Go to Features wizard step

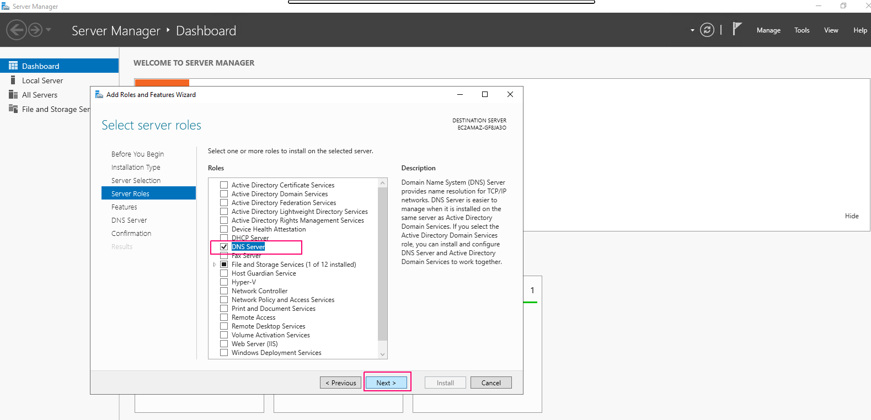[124, 207]
